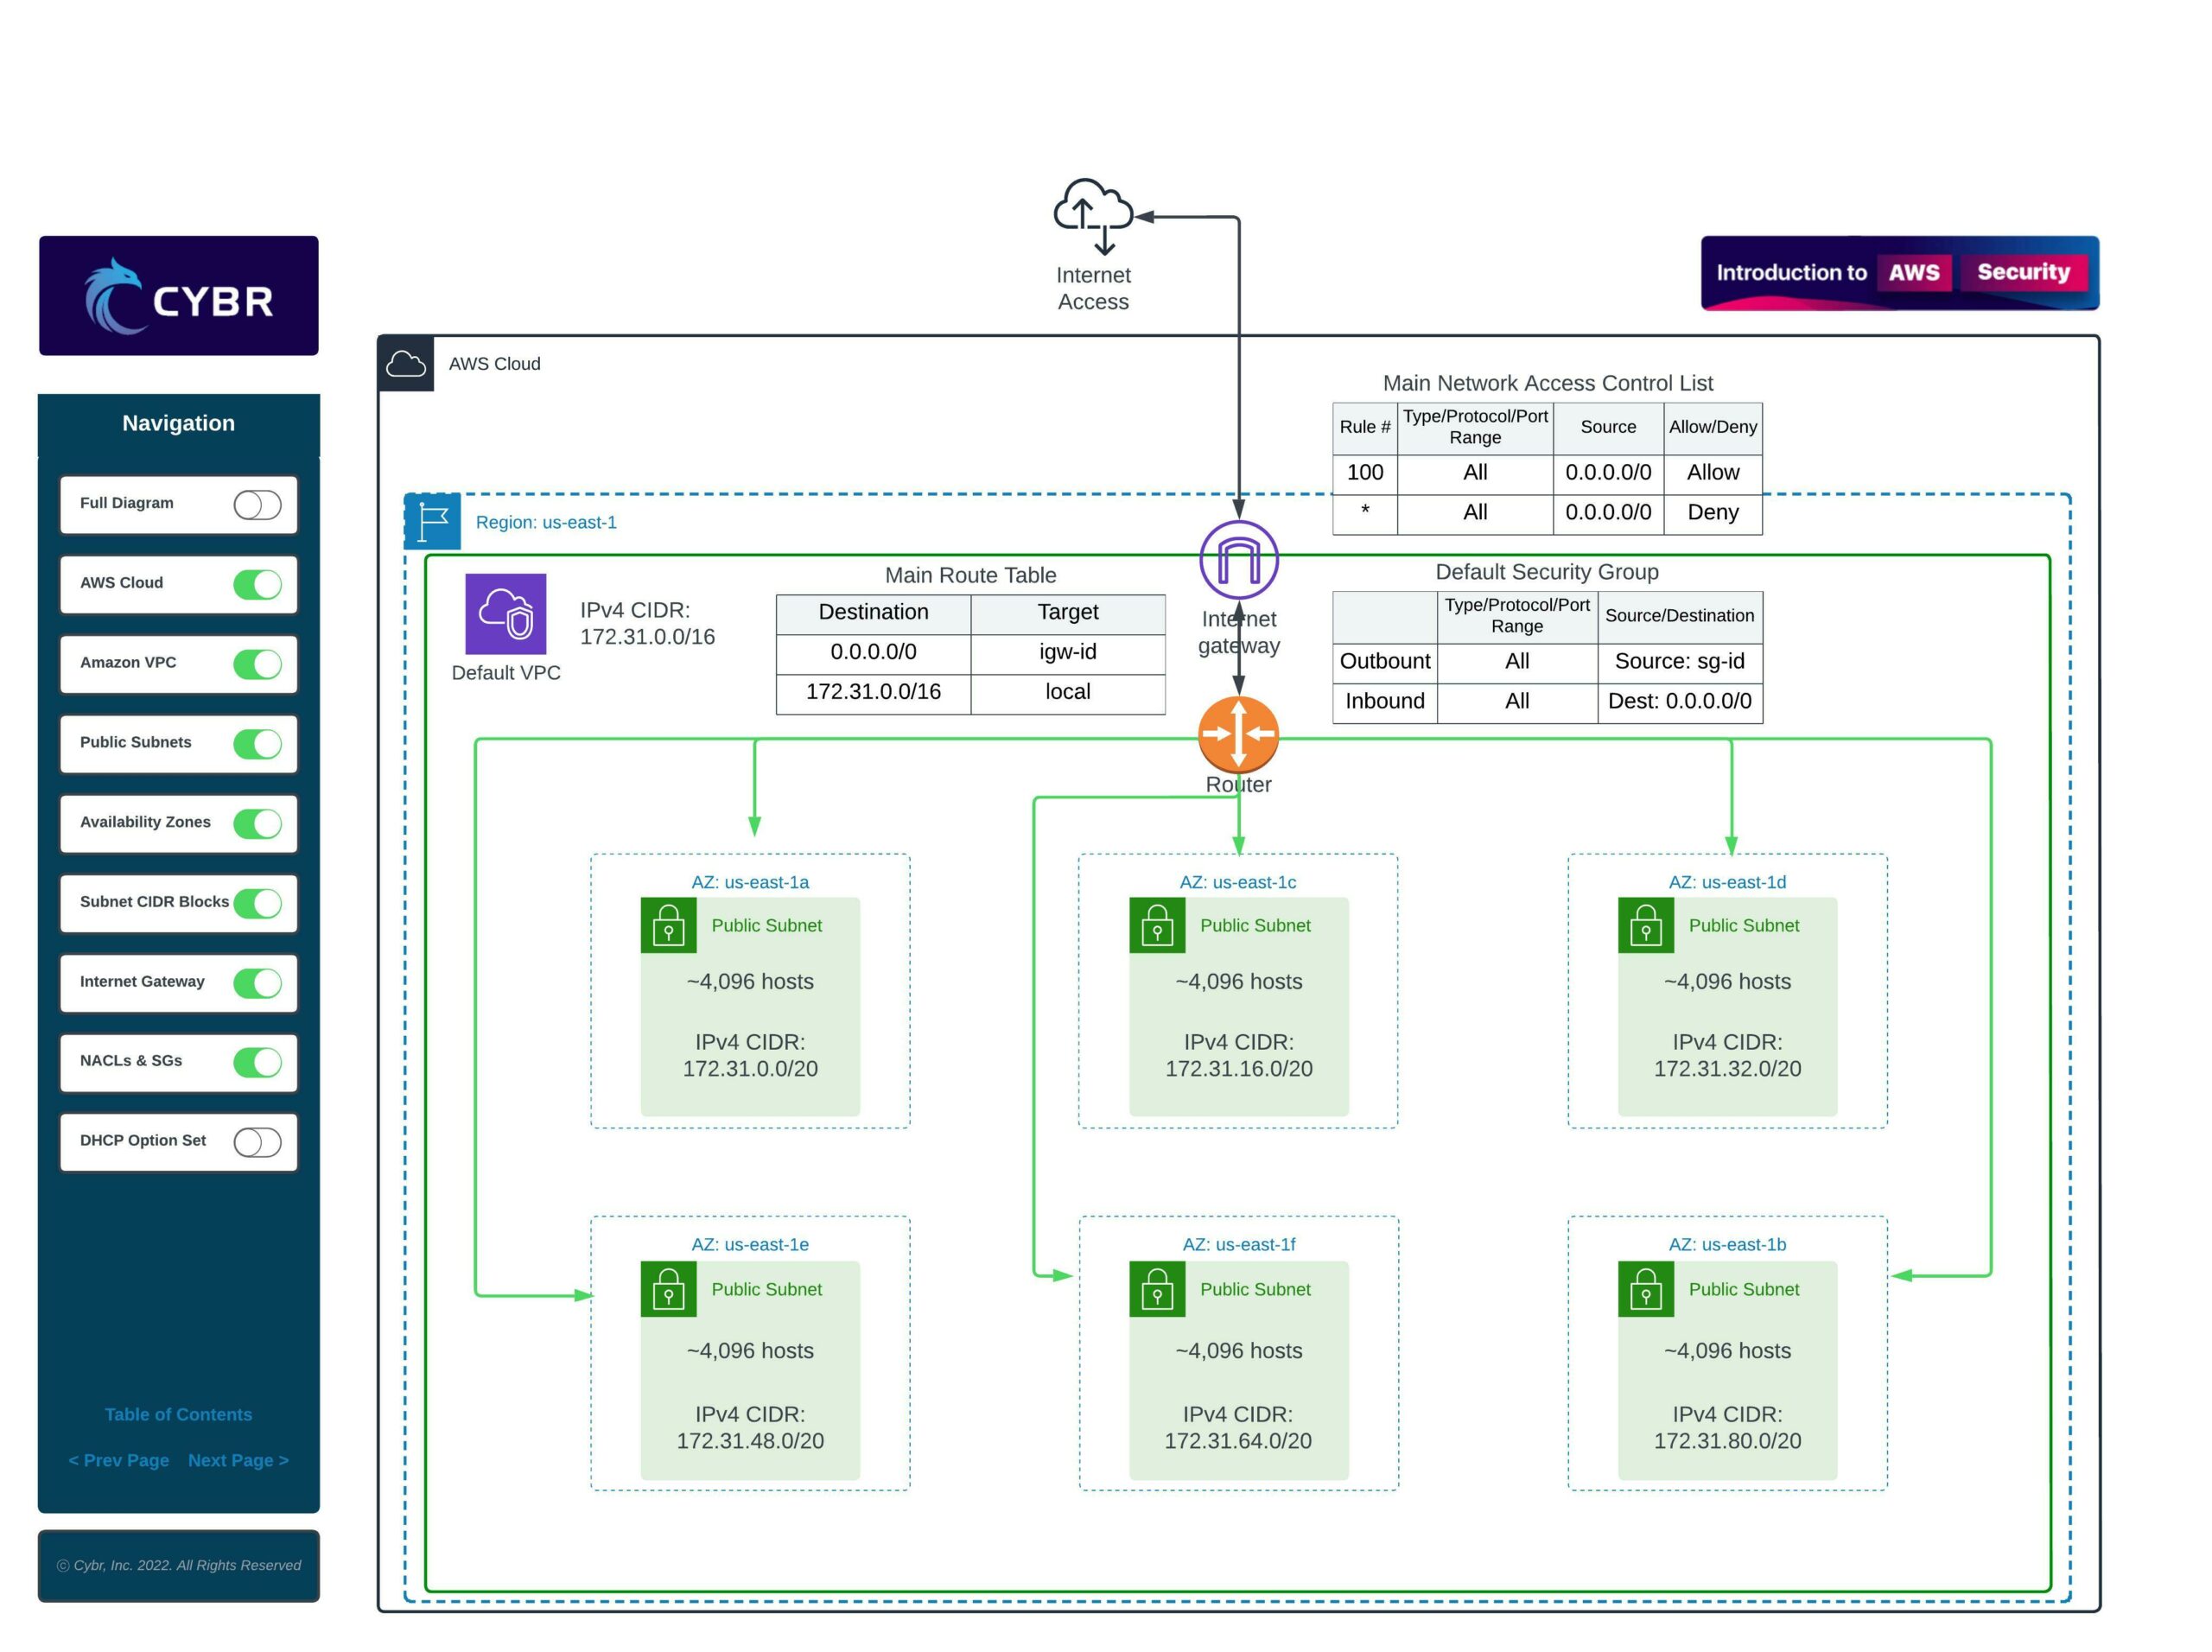Enable the DHCP Option Set toggle

(x=257, y=1142)
